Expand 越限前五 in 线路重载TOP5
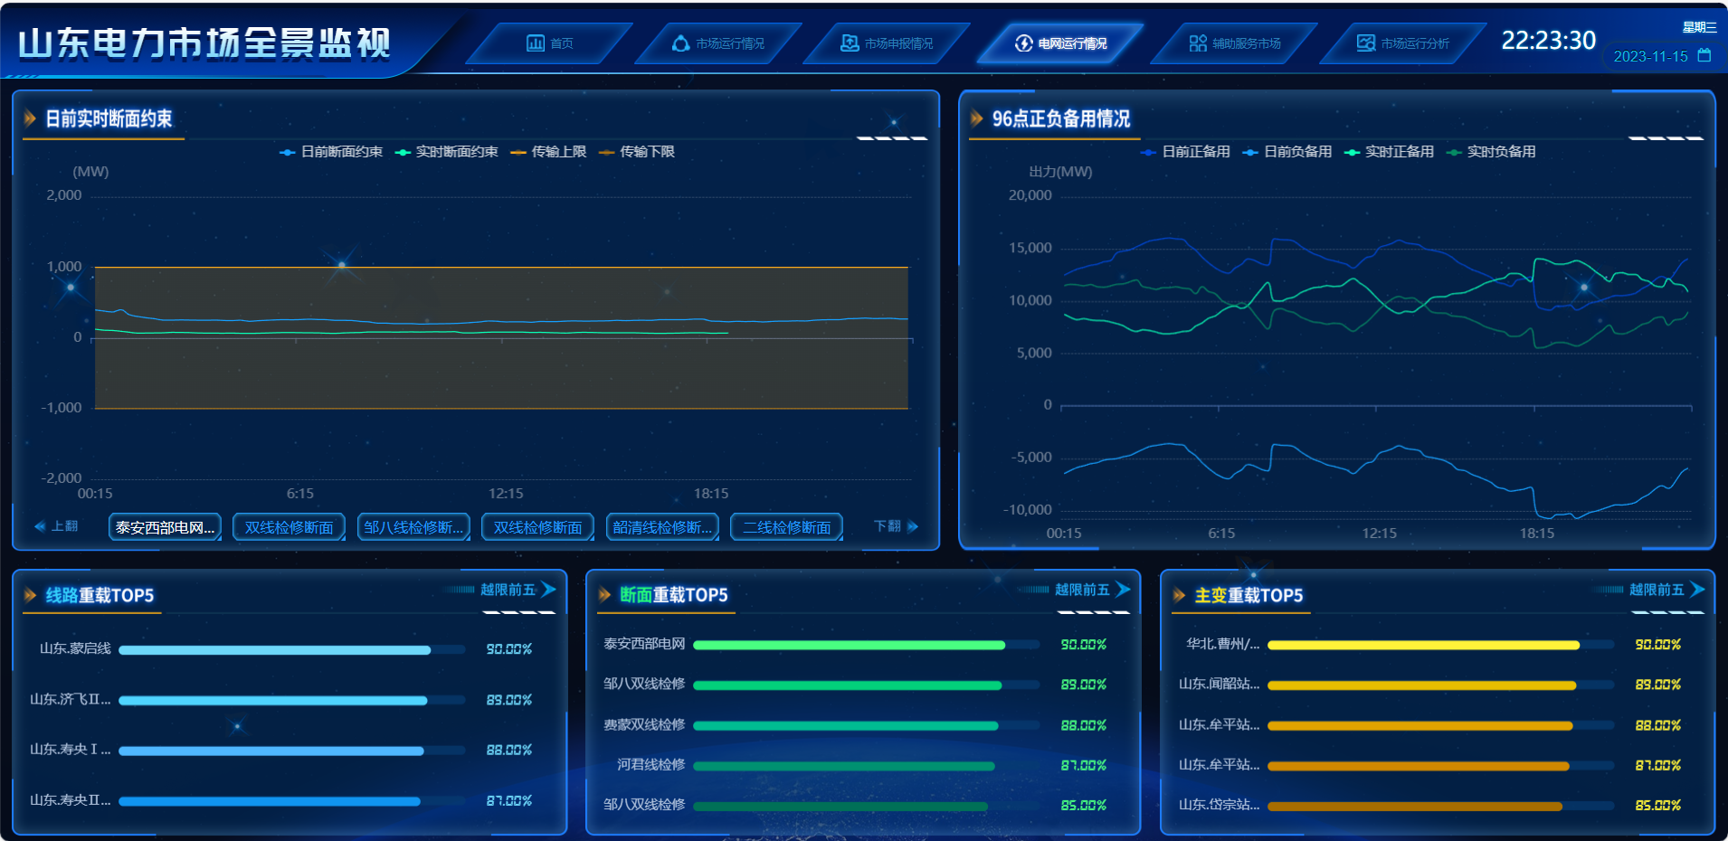The height and width of the screenshot is (841, 1728). click(517, 590)
